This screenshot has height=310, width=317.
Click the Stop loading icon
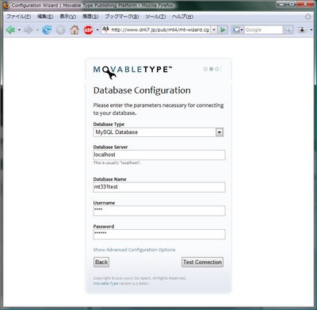point(61,30)
